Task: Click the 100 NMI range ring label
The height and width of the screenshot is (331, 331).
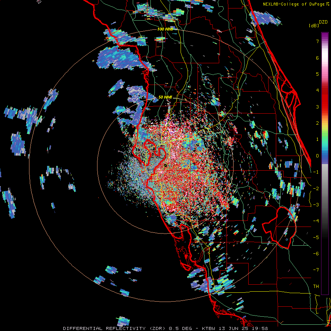Action: point(165,29)
